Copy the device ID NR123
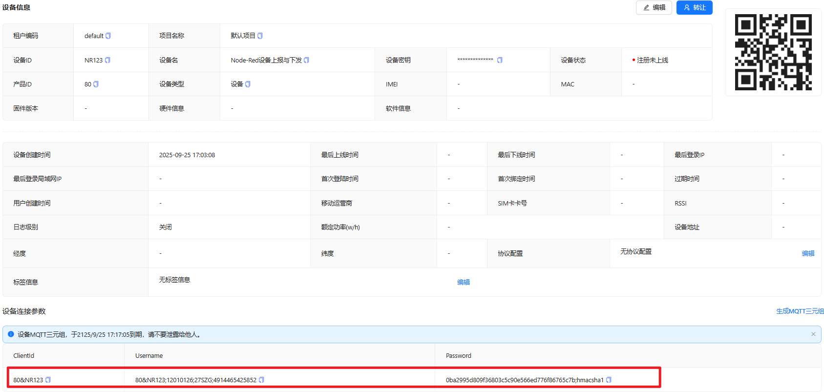The width and height of the screenshot is (824, 392). pyautogui.click(x=107, y=61)
